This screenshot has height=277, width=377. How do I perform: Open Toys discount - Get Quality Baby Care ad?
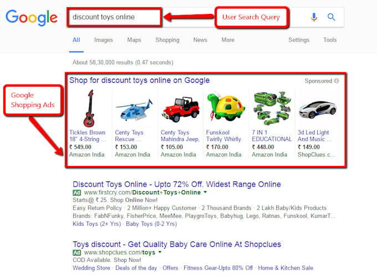click(x=177, y=244)
